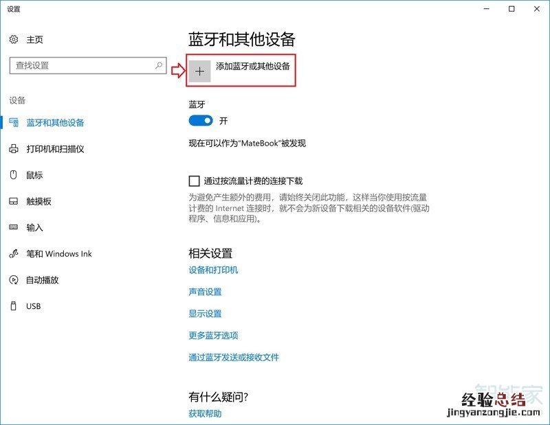Image resolution: width=550 pixels, height=425 pixels.
Task: Click the search magnifier icon
Action: pyautogui.click(x=159, y=66)
